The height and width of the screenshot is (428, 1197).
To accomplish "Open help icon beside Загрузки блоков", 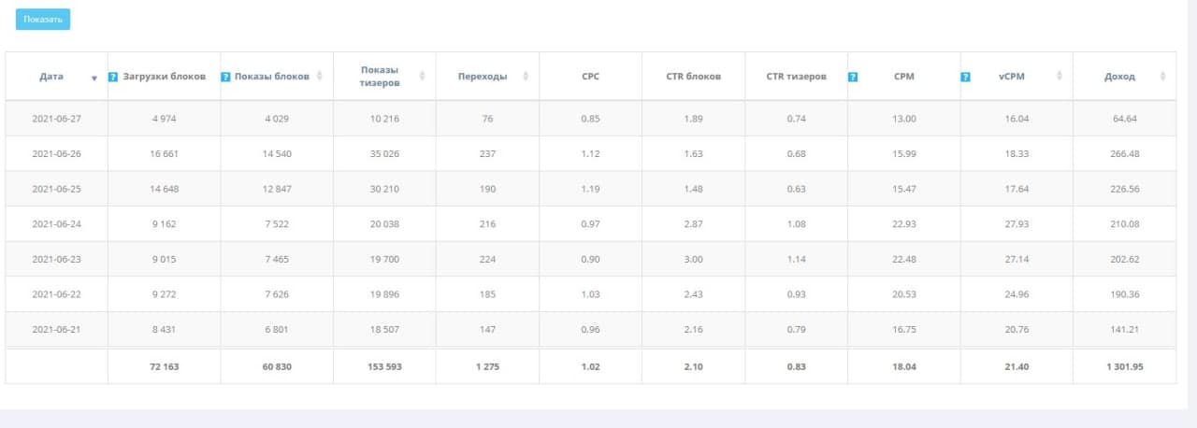I will pyautogui.click(x=113, y=77).
